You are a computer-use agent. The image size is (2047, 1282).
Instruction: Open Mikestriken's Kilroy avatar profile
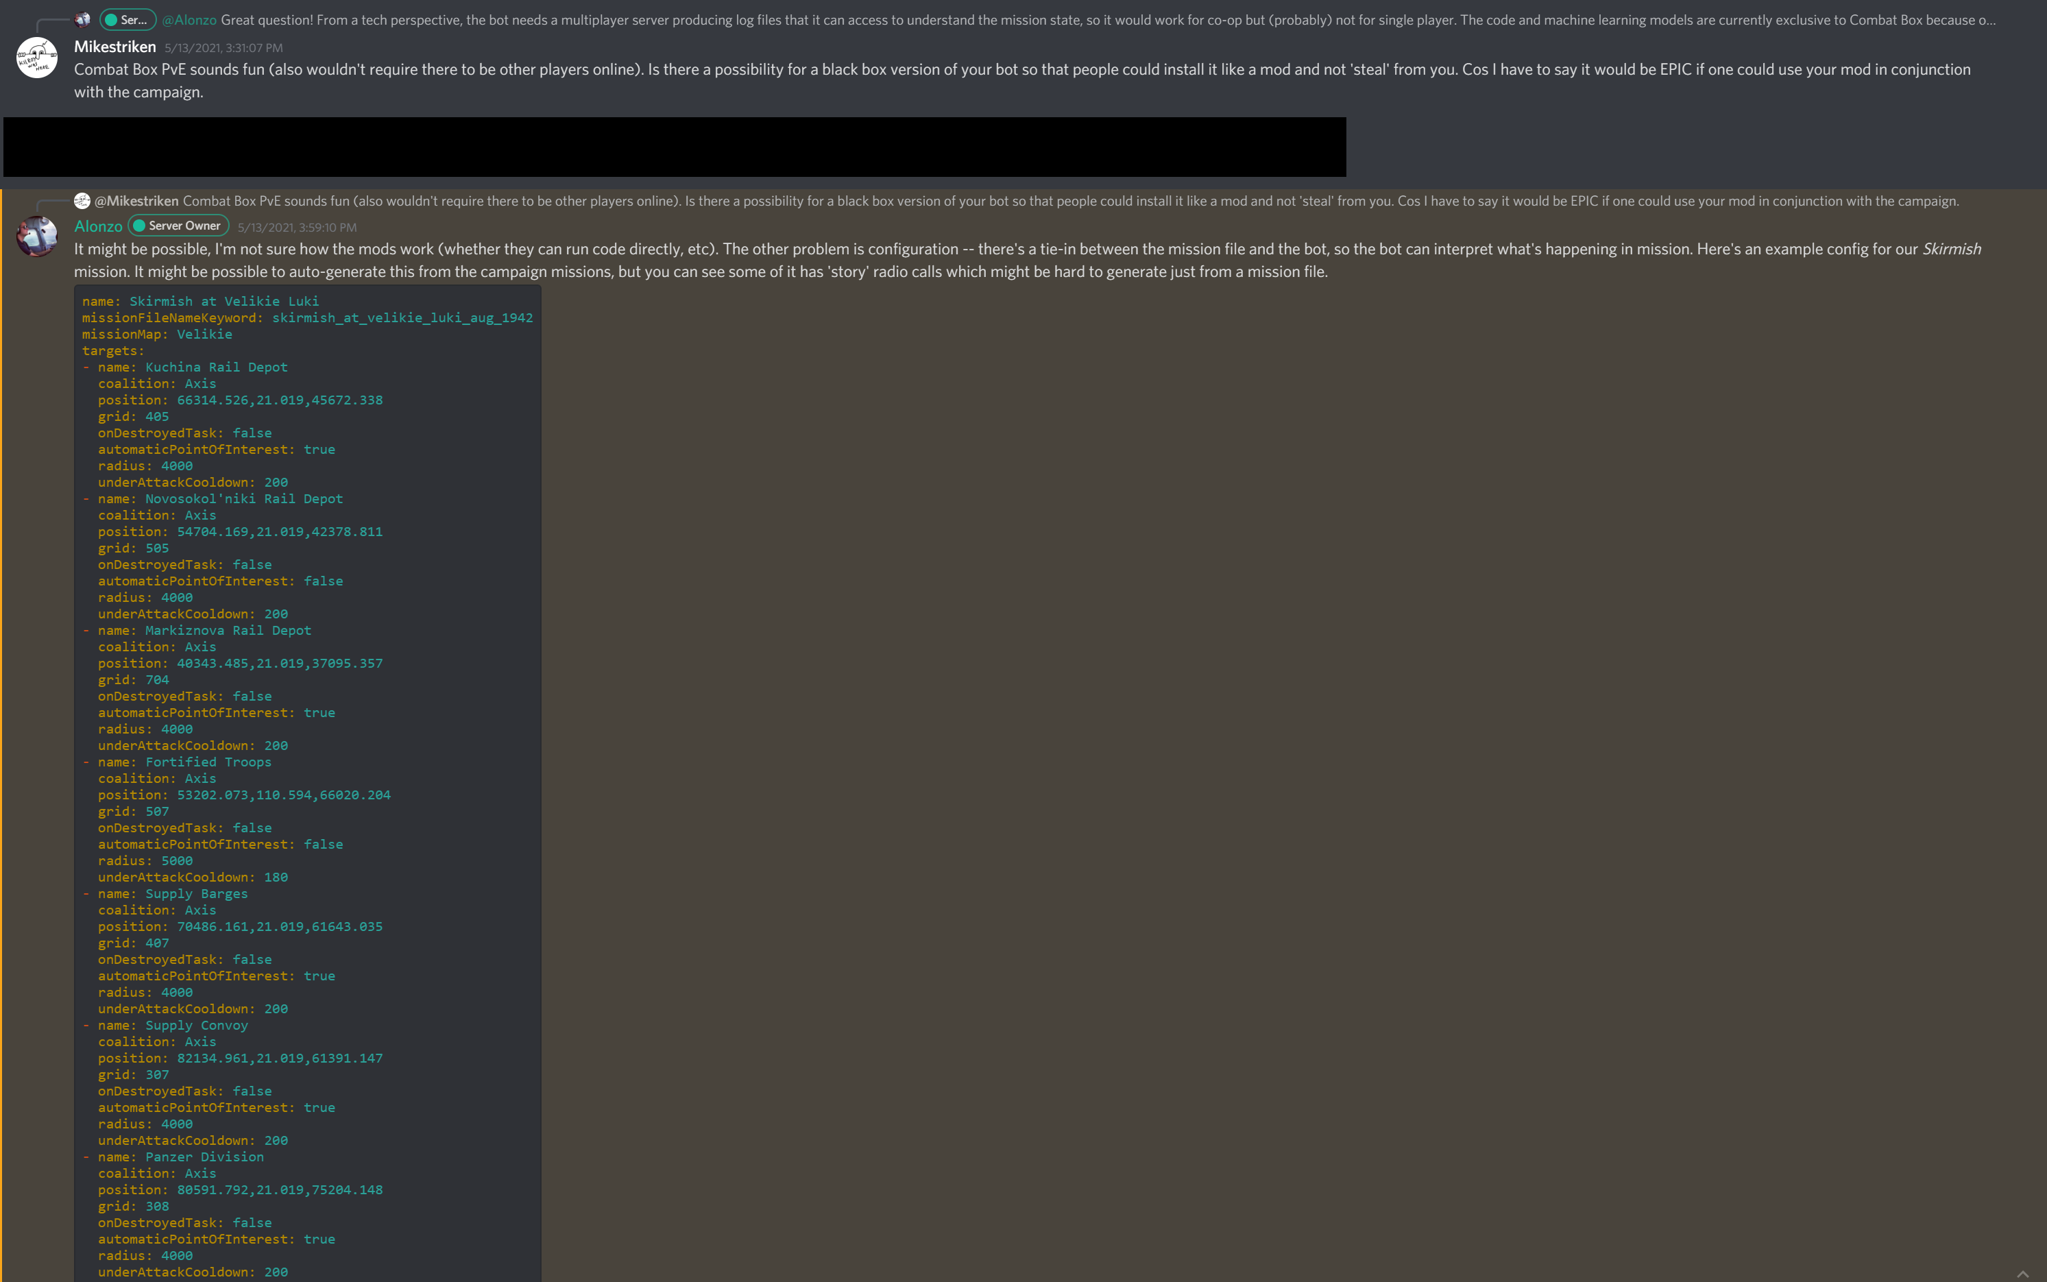click(x=37, y=58)
